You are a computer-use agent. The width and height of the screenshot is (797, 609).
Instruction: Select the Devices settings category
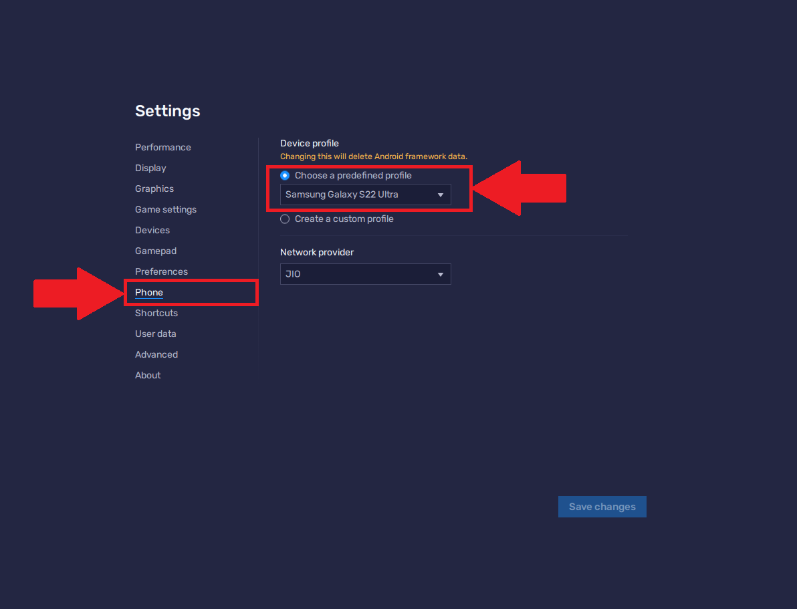click(152, 230)
